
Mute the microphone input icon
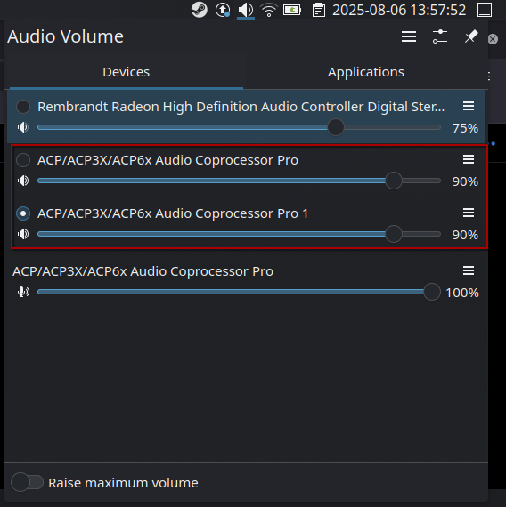pos(23,292)
